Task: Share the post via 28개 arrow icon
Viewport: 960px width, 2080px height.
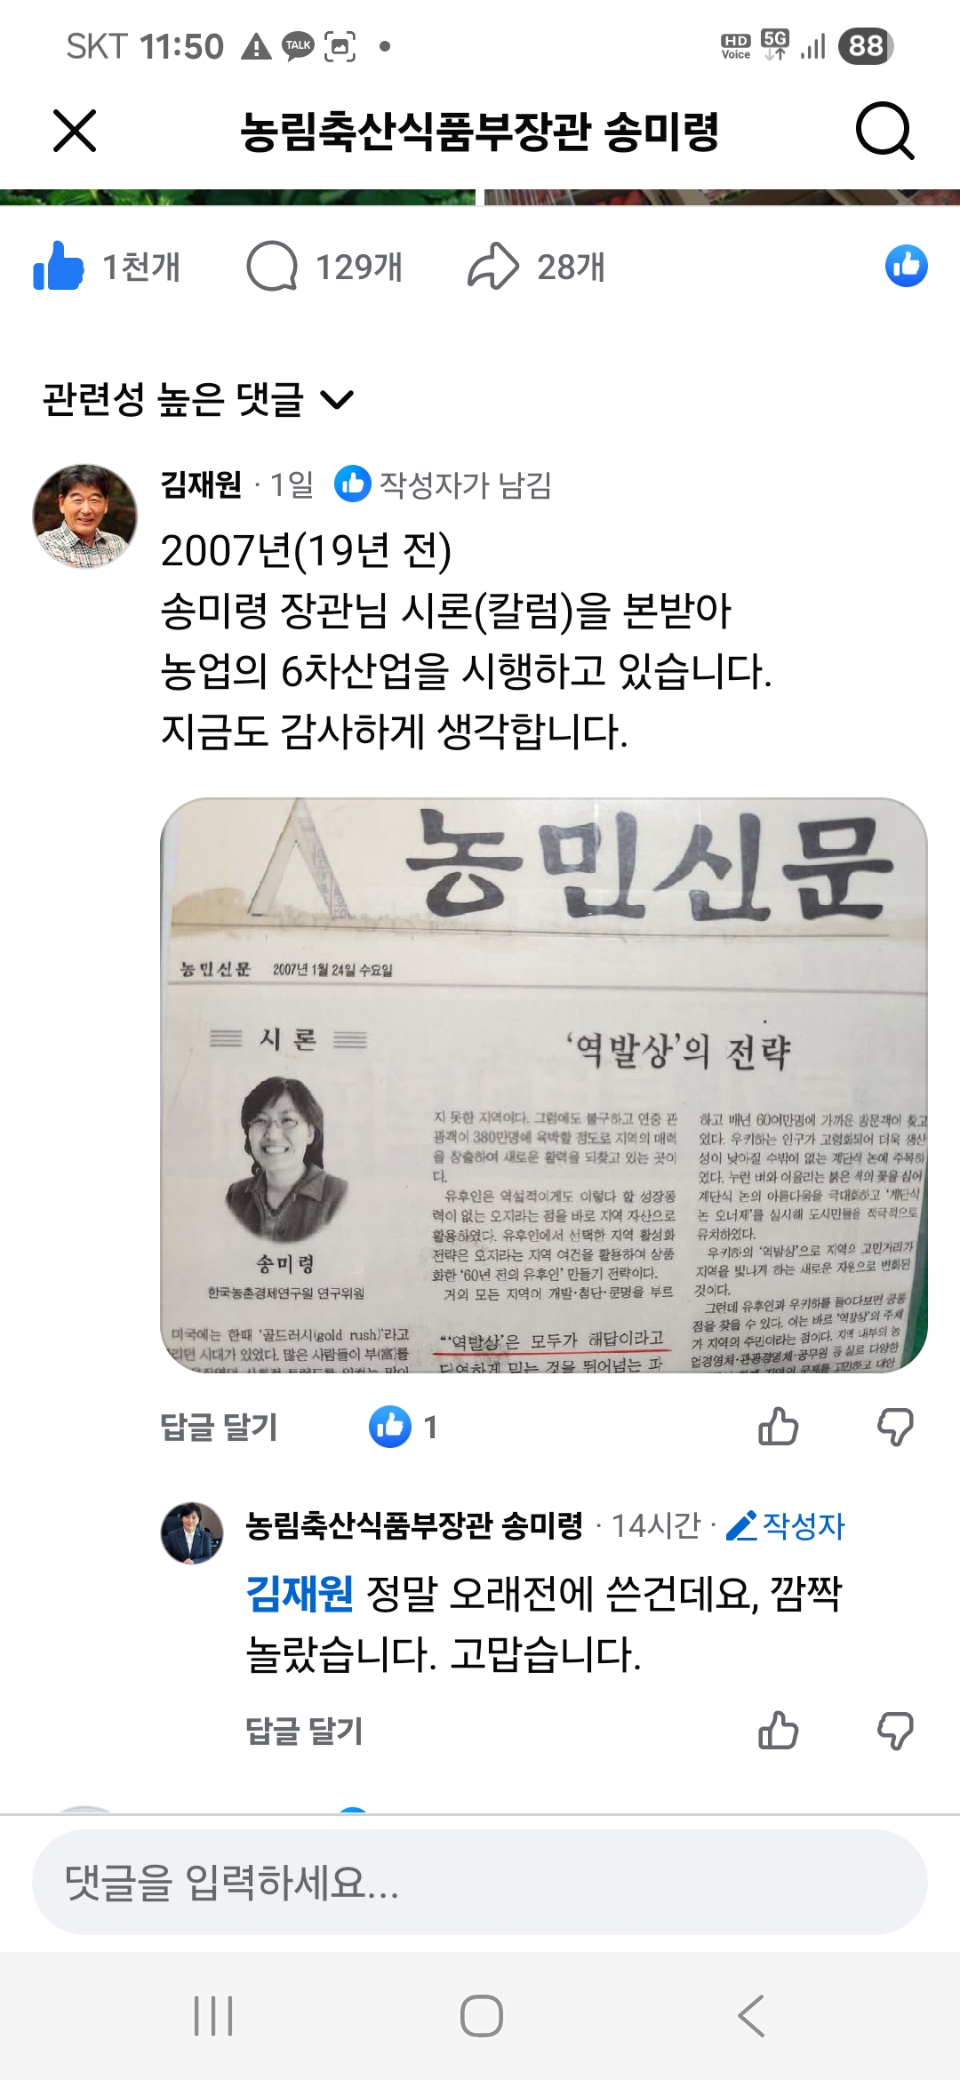Action: (x=493, y=266)
